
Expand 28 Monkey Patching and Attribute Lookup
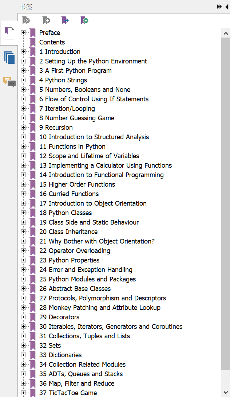[x=24, y=307]
